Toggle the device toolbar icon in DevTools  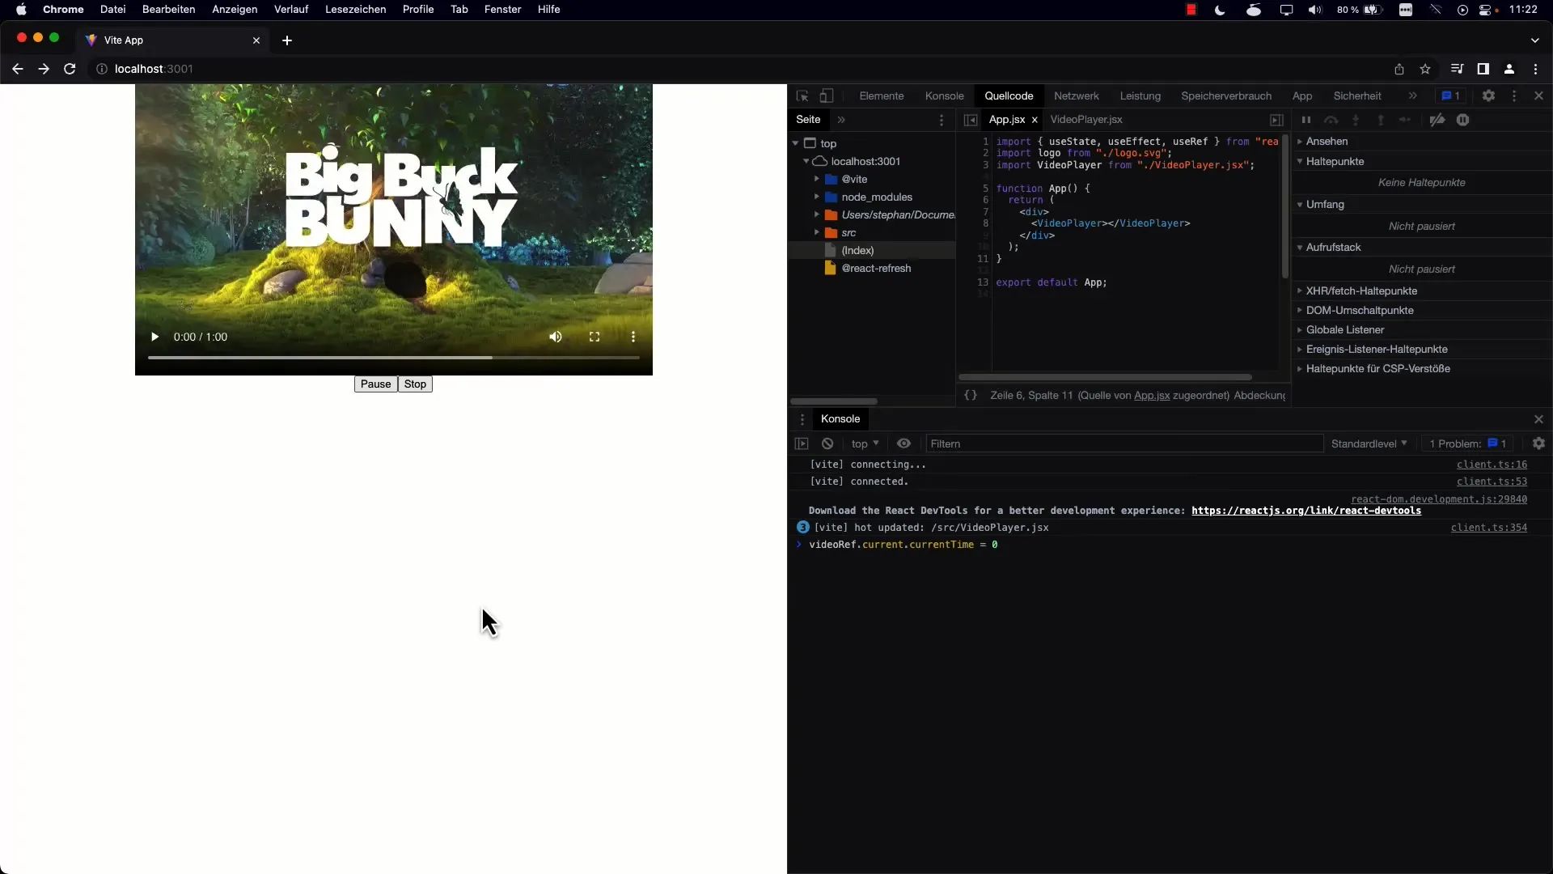click(x=826, y=95)
